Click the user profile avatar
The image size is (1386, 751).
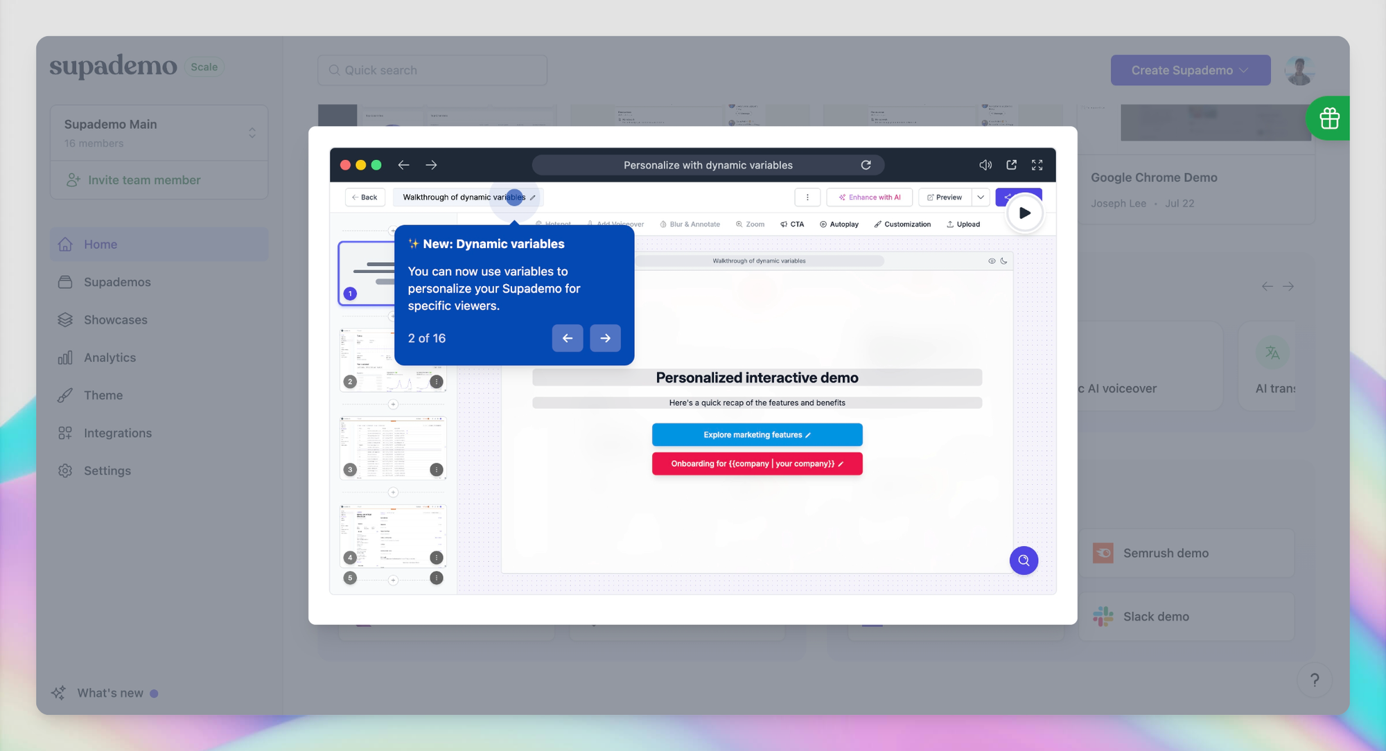coord(1299,70)
